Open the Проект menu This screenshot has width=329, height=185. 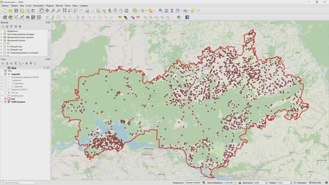tap(5, 6)
